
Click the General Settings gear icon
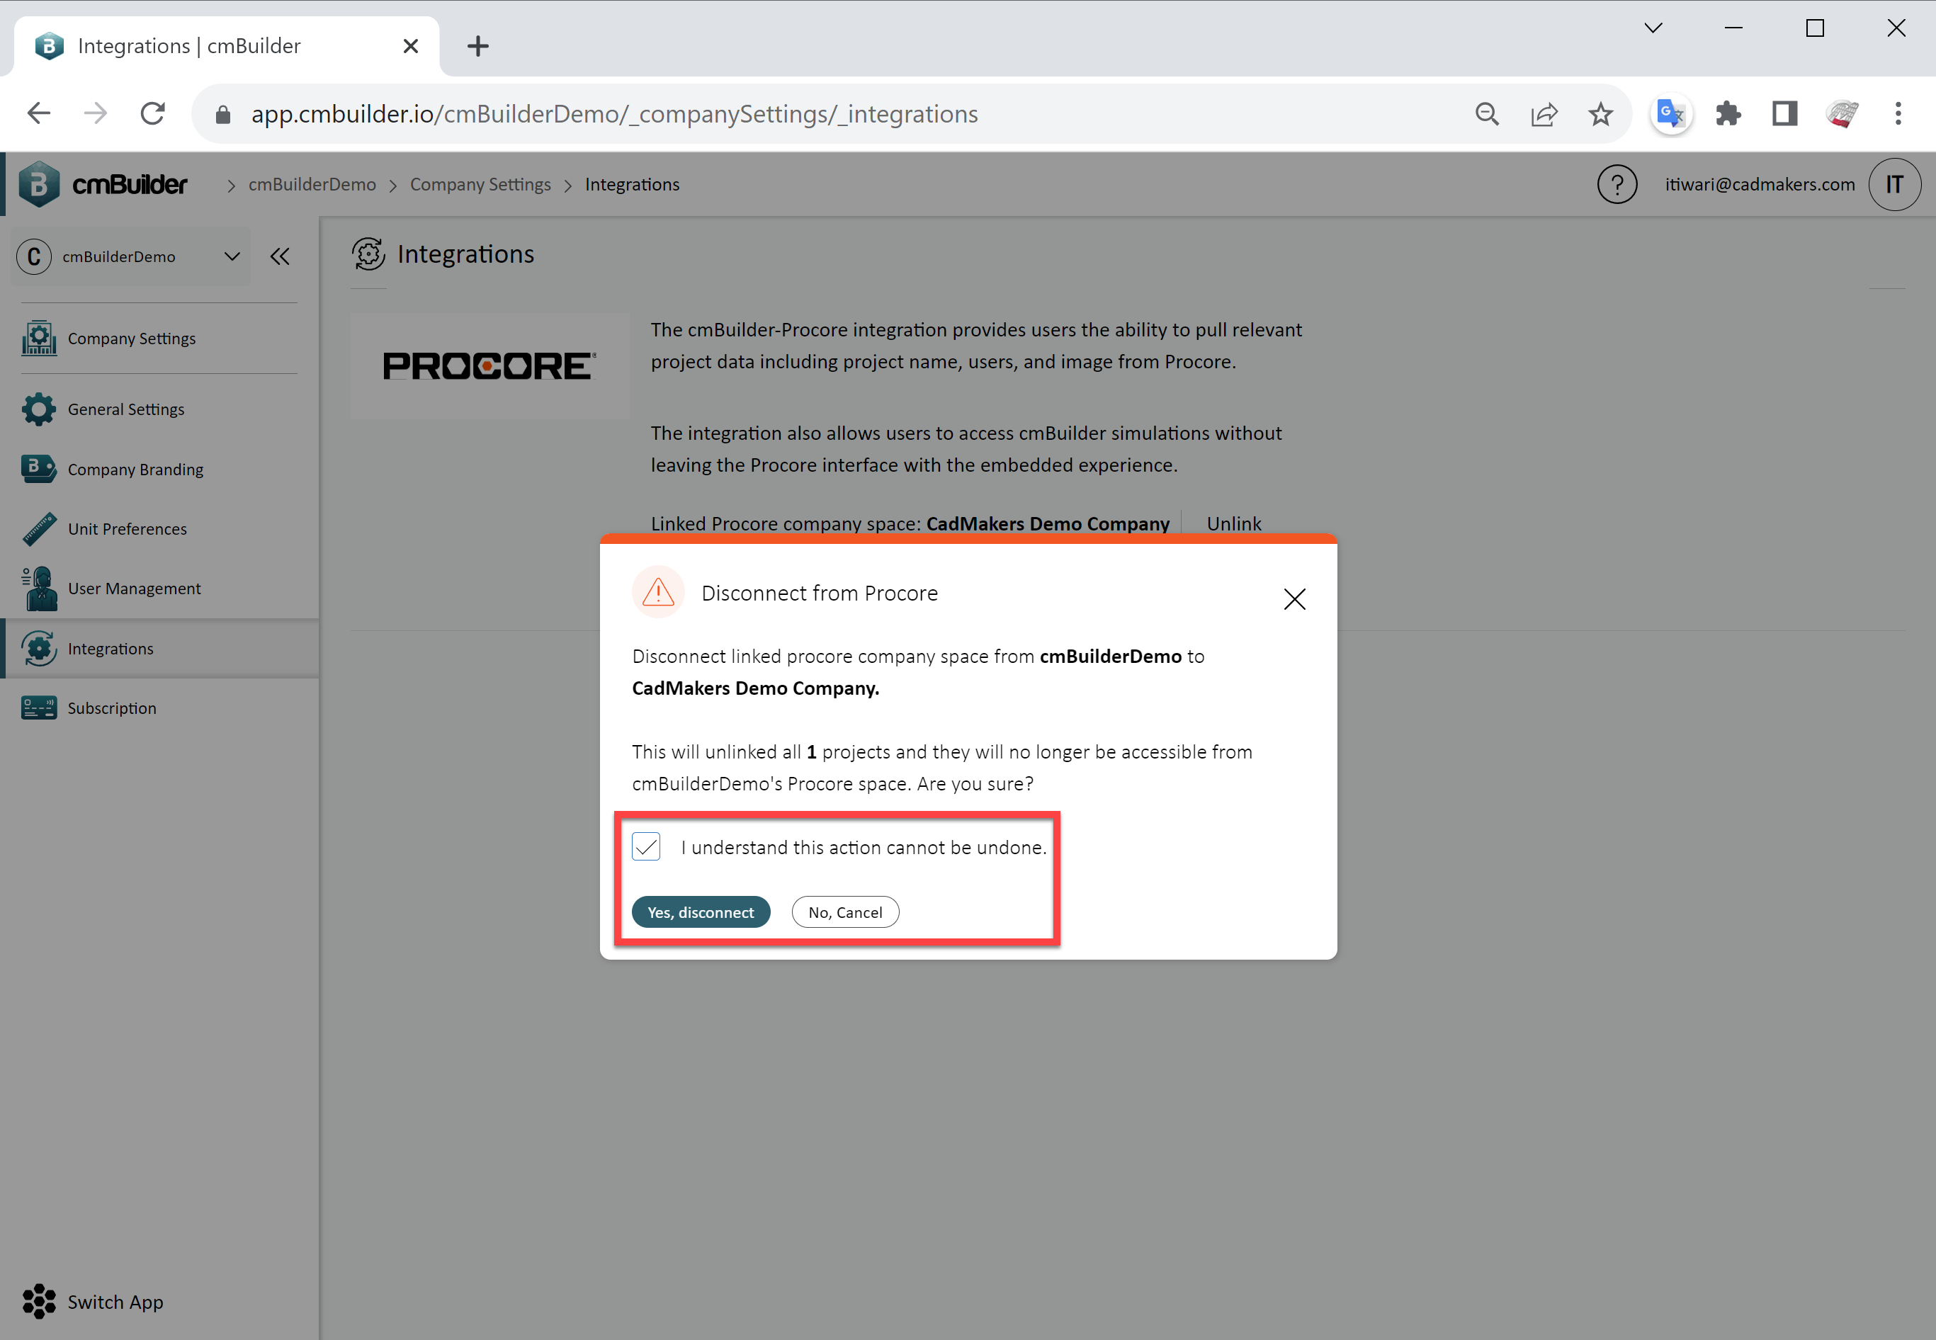click(x=39, y=409)
